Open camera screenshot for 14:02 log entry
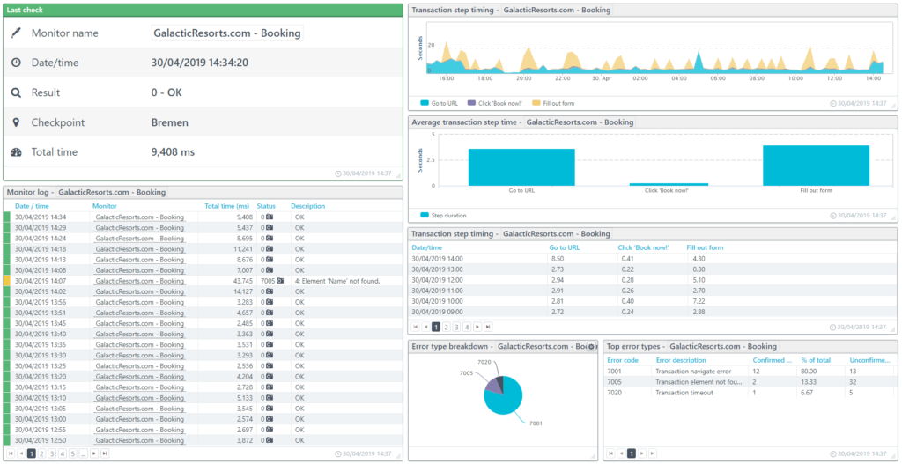The width and height of the screenshot is (902, 464). pyautogui.click(x=270, y=291)
